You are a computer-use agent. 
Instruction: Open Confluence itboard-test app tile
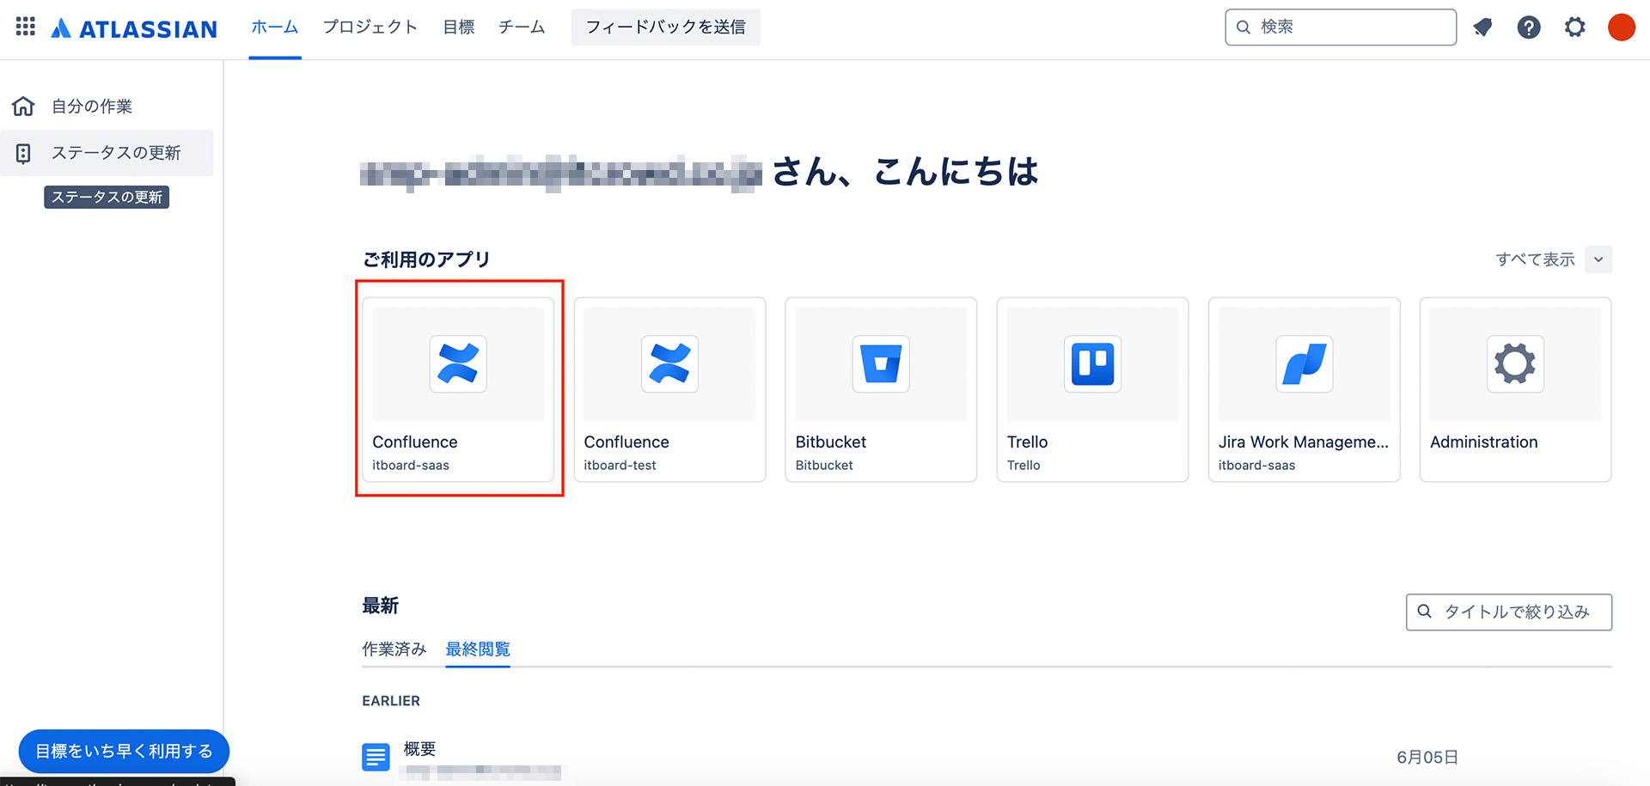(x=669, y=389)
